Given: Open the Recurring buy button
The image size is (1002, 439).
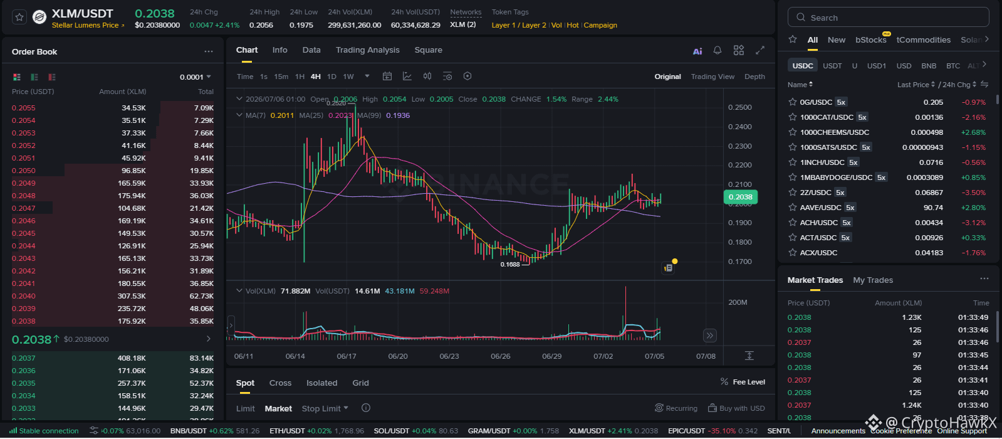Looking at the screenshot, I should pos(676,408).
